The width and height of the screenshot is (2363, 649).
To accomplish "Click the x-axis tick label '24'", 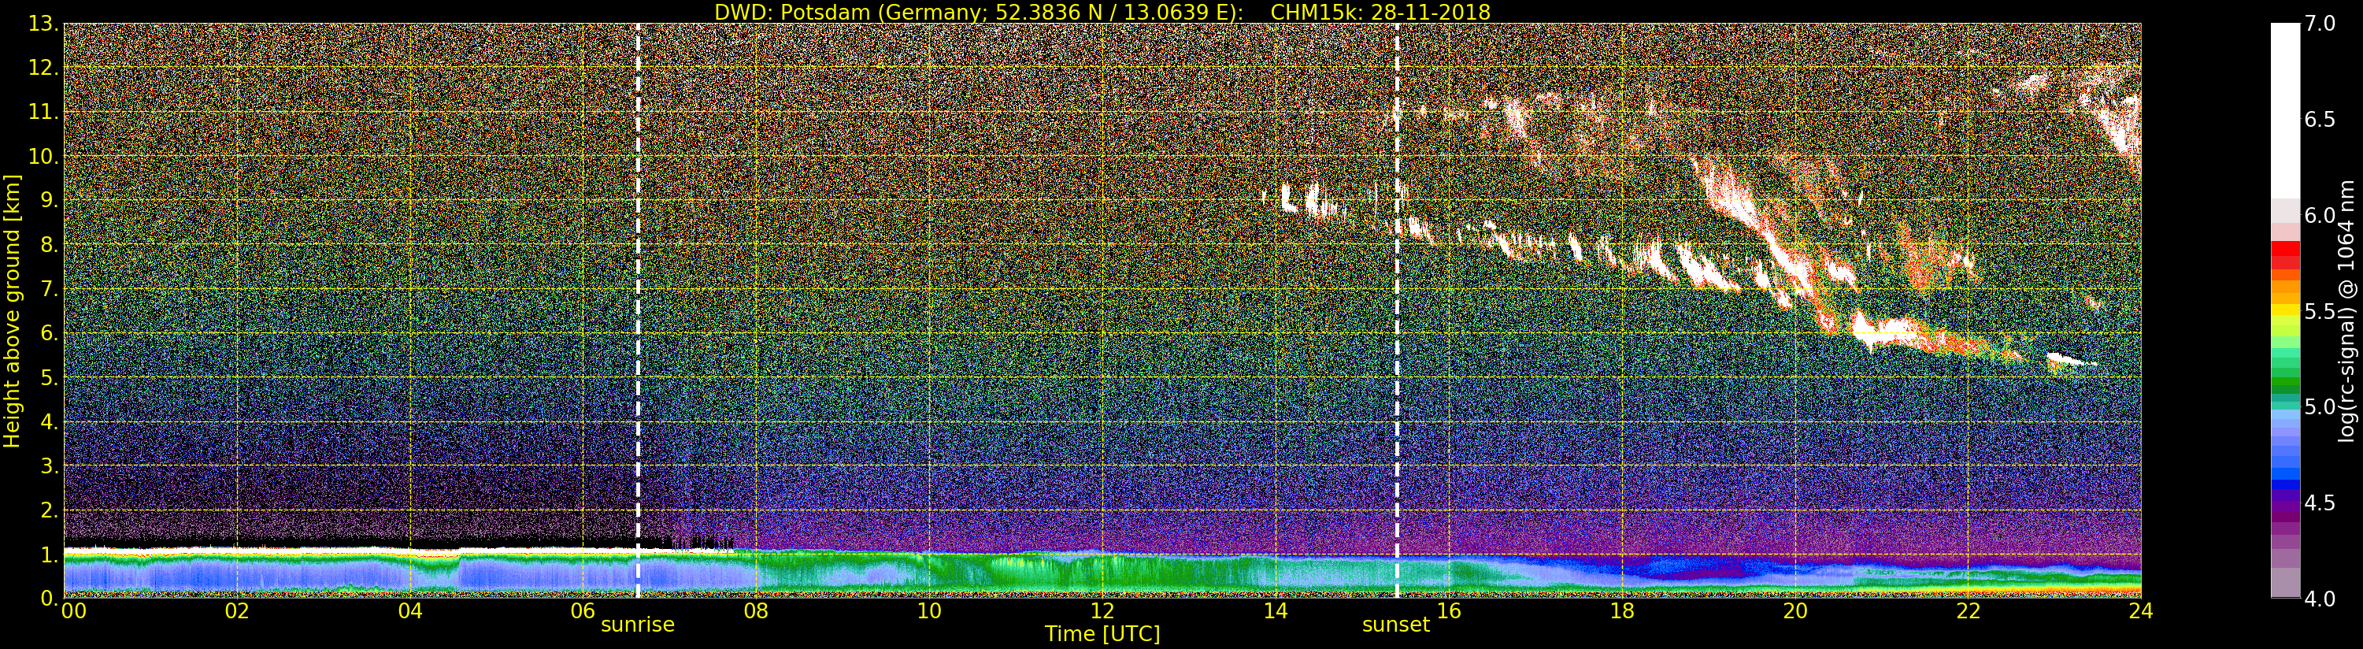I will [x=2141, y=611].
